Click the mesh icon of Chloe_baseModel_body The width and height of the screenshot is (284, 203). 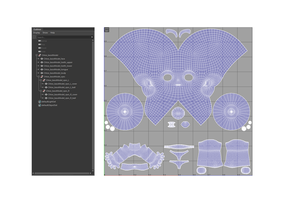coord(42,73)
